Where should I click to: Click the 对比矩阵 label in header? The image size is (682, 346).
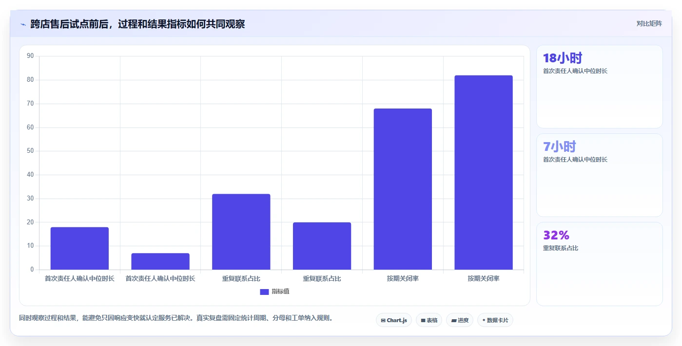pos(649,23)
